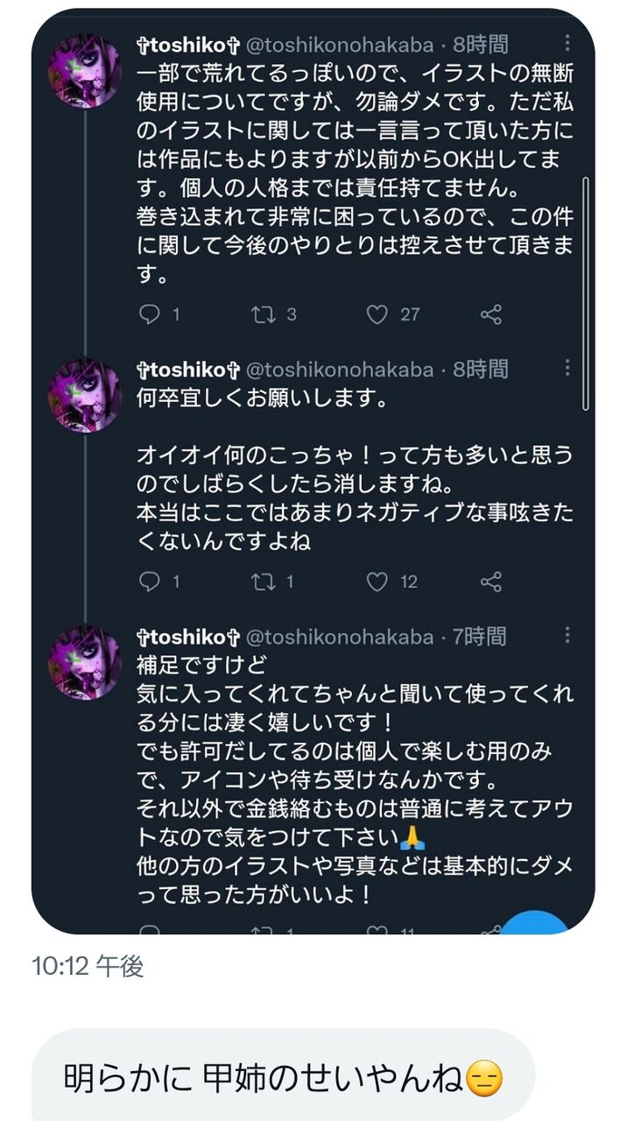Open more options menu on third tweet
Viewport: 634px width, 1121px height.
pos(568,636)
